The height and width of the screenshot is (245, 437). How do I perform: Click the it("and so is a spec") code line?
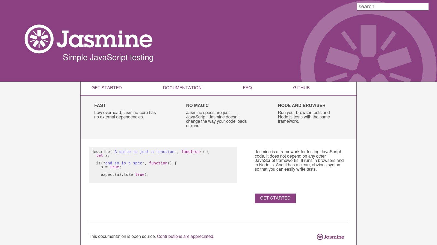coord(136,163)
